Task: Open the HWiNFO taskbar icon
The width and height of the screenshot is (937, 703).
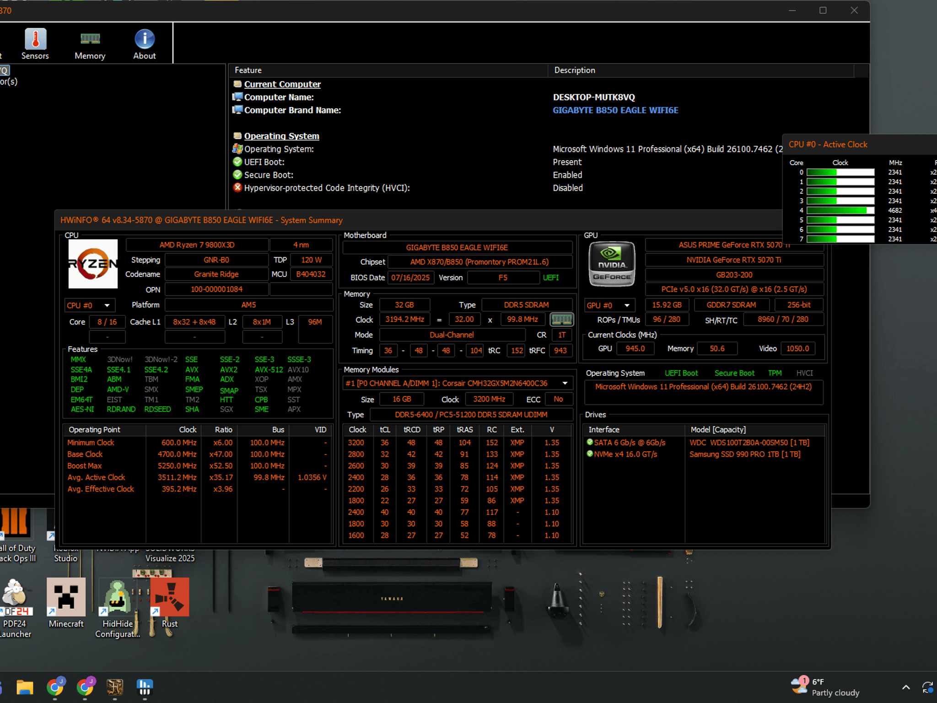Action: 145,687
